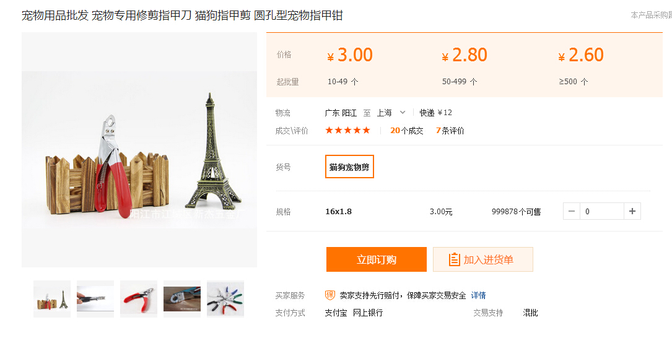View the 7条评价 reviews link
The width and height of the screenshot is (672, 338).
point(450,131)
